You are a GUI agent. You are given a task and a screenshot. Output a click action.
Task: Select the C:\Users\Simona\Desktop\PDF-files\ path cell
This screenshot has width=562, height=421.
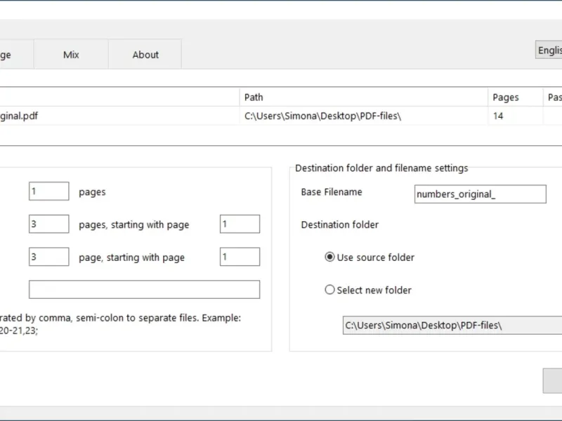(x=363, y=116)
